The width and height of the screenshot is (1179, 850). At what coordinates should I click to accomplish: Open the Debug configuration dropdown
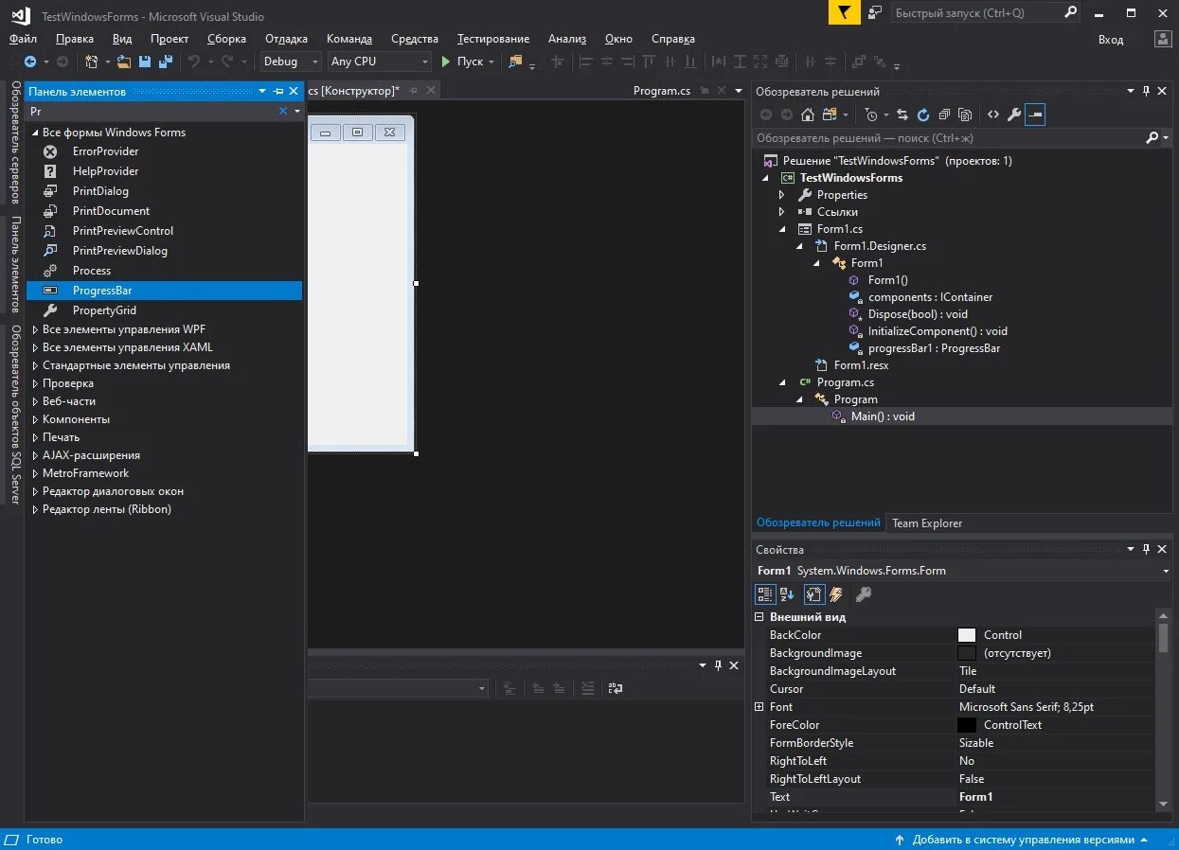coord(292,62)
